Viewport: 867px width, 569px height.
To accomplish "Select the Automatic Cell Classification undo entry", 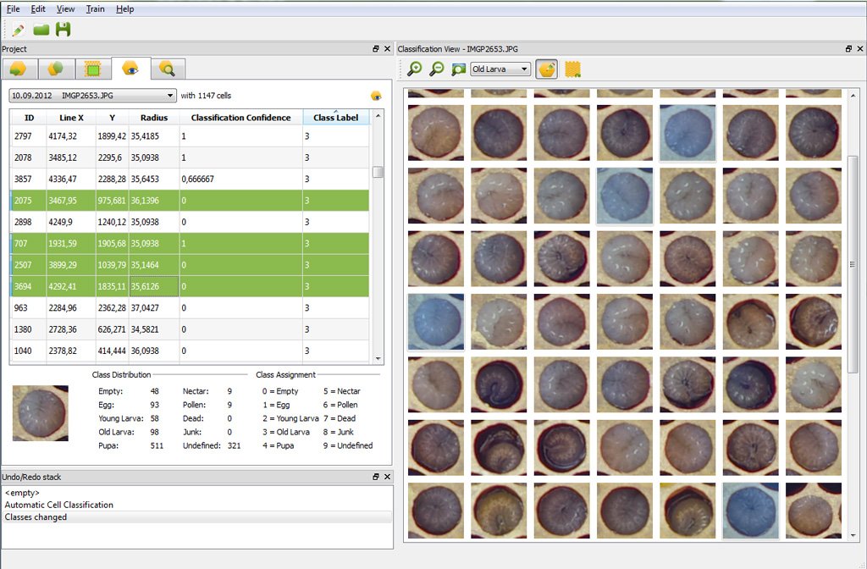I will pyautogui.click(x=59, y=505).
